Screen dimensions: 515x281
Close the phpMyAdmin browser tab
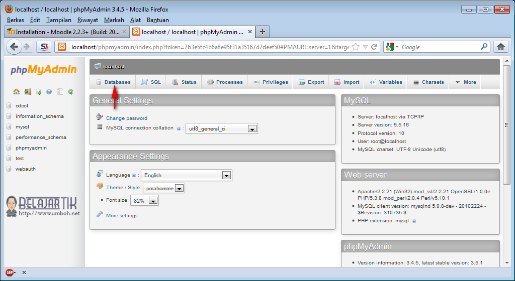pyautogui.click(x=249, y=32)
